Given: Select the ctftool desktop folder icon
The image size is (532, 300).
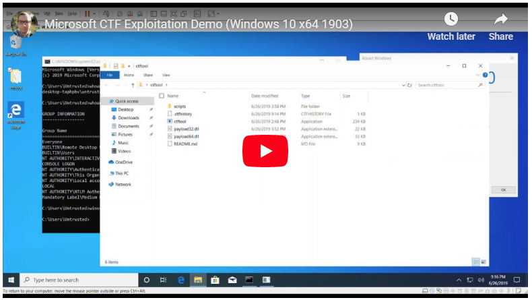Looking at the screenshot, I should click(15, 79).
